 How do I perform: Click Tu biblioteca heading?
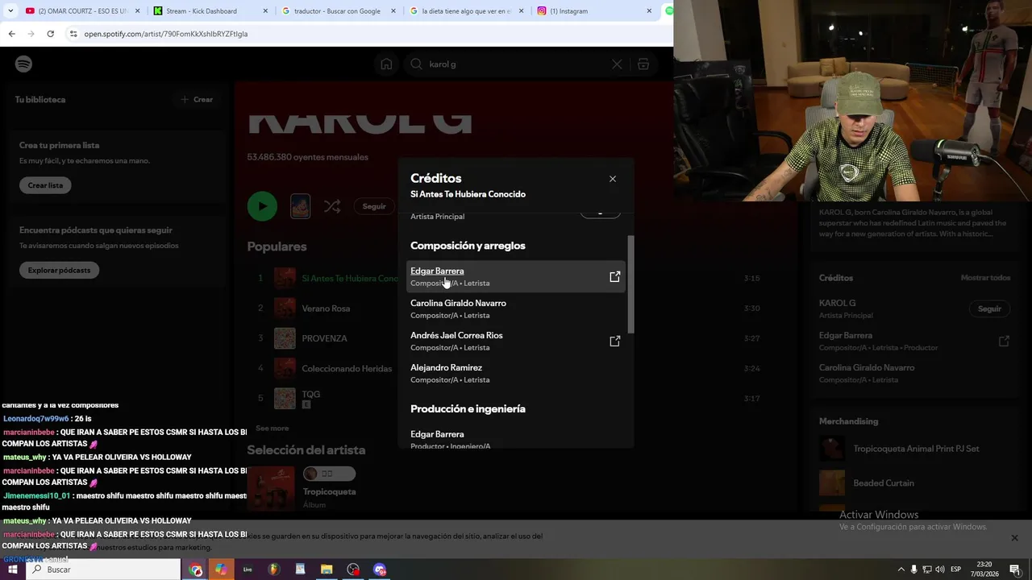click(40, 100)
